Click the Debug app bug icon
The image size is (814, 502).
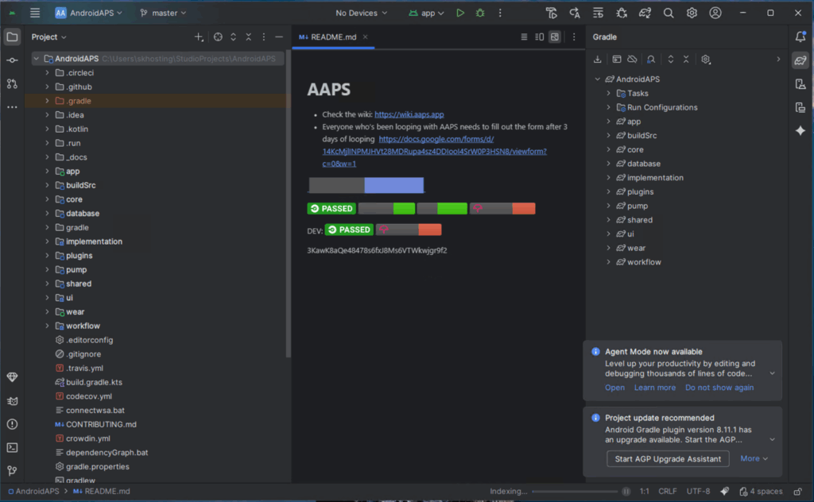(x=480, y=13)
